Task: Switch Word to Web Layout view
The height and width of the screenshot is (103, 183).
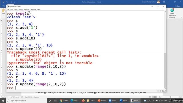Action: pyautogui.click(x=160, y=97)
